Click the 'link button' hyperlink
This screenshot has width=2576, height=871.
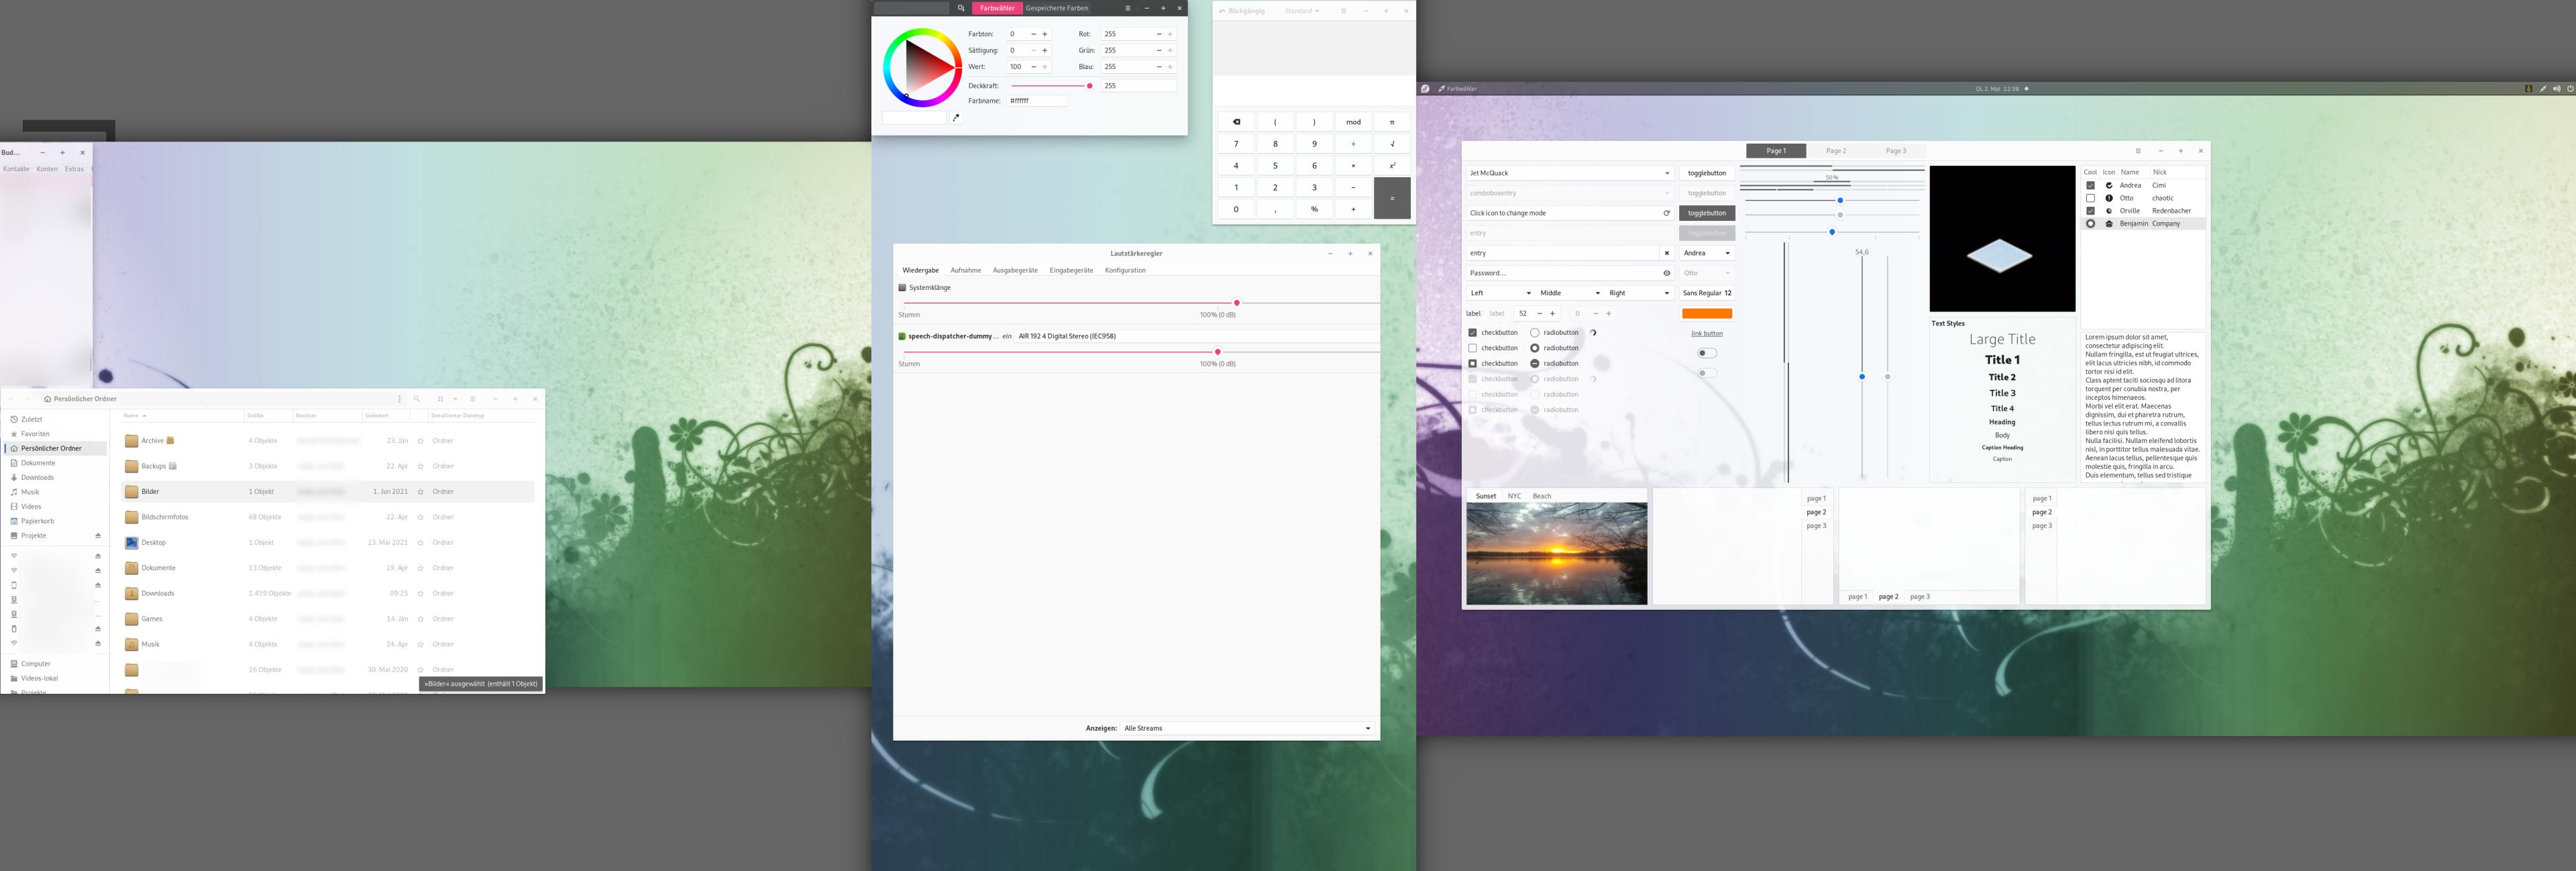pos(1707,333)
